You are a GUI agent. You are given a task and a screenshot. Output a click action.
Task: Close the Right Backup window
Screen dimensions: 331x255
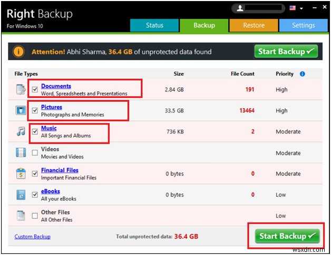pos(325,7)
